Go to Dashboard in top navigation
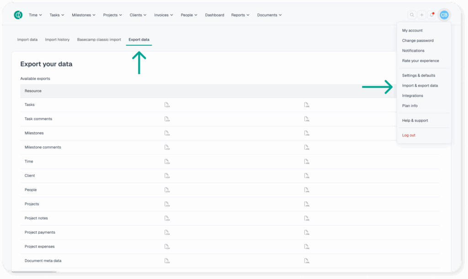468x279 pixels. click(x=214, y=15)
